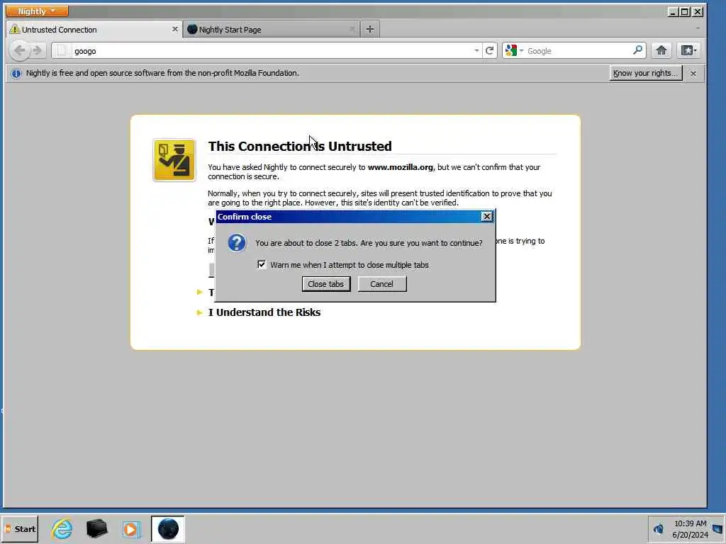Image resolution: width=726 pixels, height=544 pixels.
Task: Close the Nightly Start Page tab
Action: pos(352,29)
